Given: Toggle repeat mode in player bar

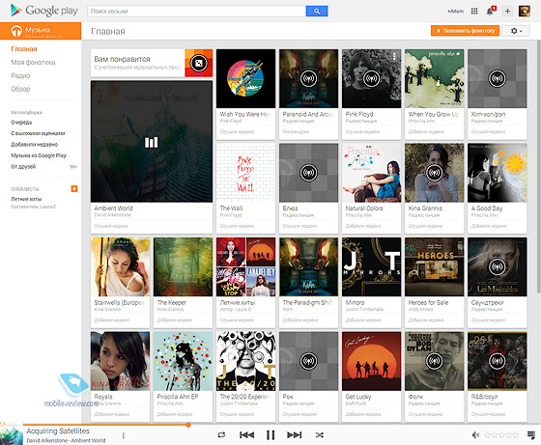Looking at the screenshot, I should [221, 435].
